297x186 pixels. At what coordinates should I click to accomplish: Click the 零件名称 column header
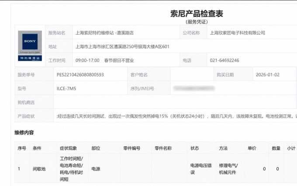(x=163, y=148)
